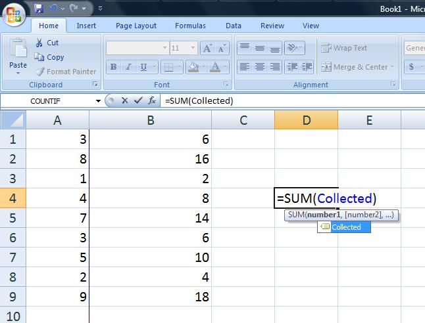Image resolution: width=425 pixels, height=323 pixels.
Task: Click the Cut scissors icon
Action: coord(39,43)
